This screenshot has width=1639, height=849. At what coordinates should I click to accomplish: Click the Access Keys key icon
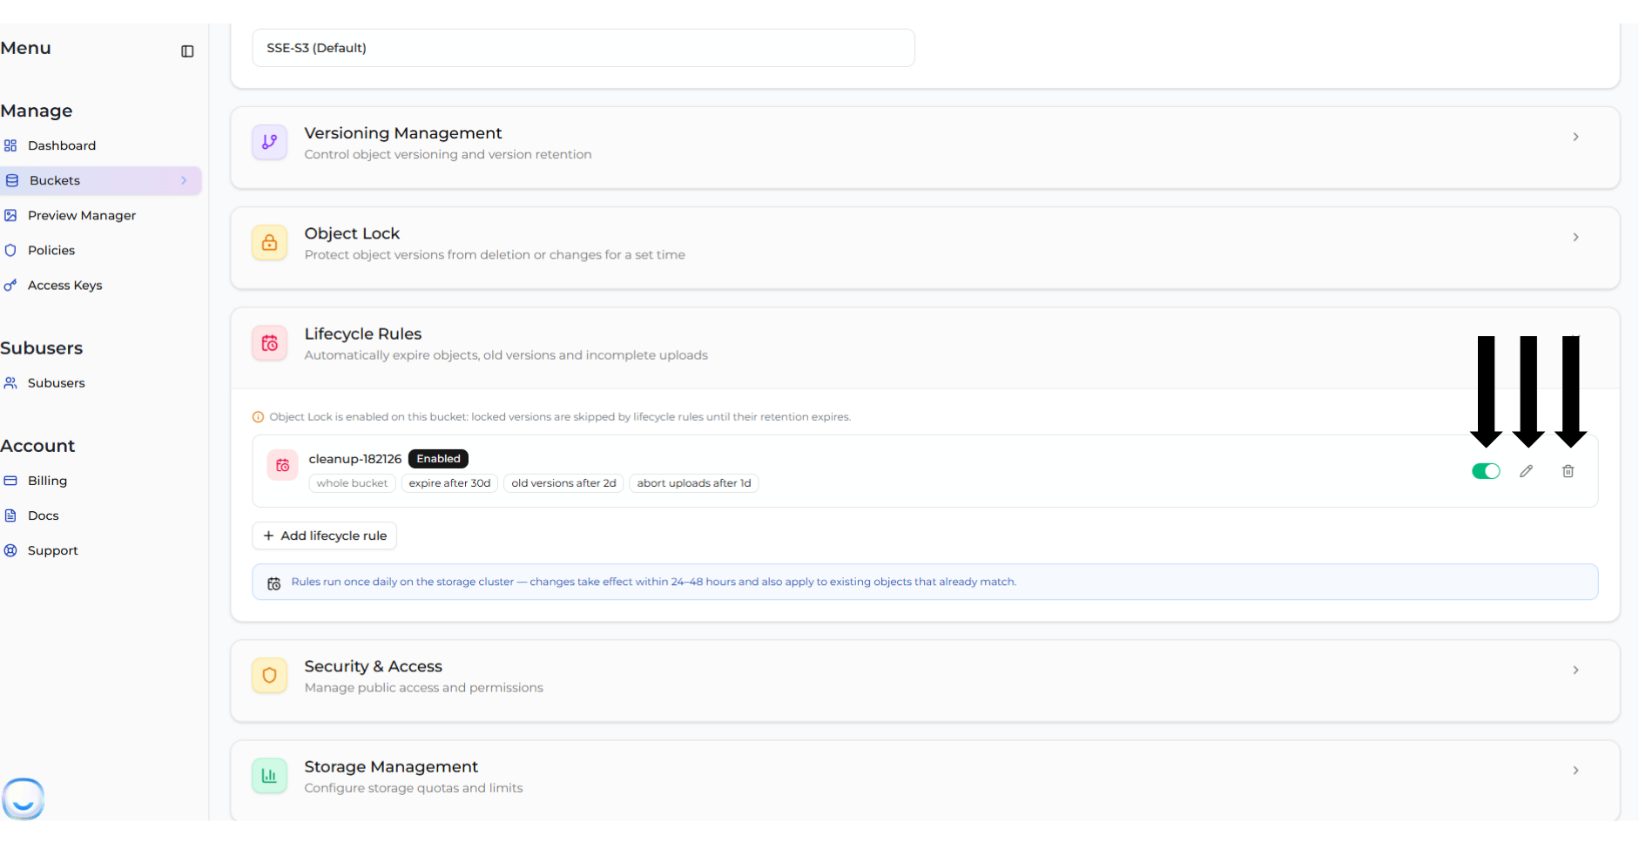[x=10, y=285]
